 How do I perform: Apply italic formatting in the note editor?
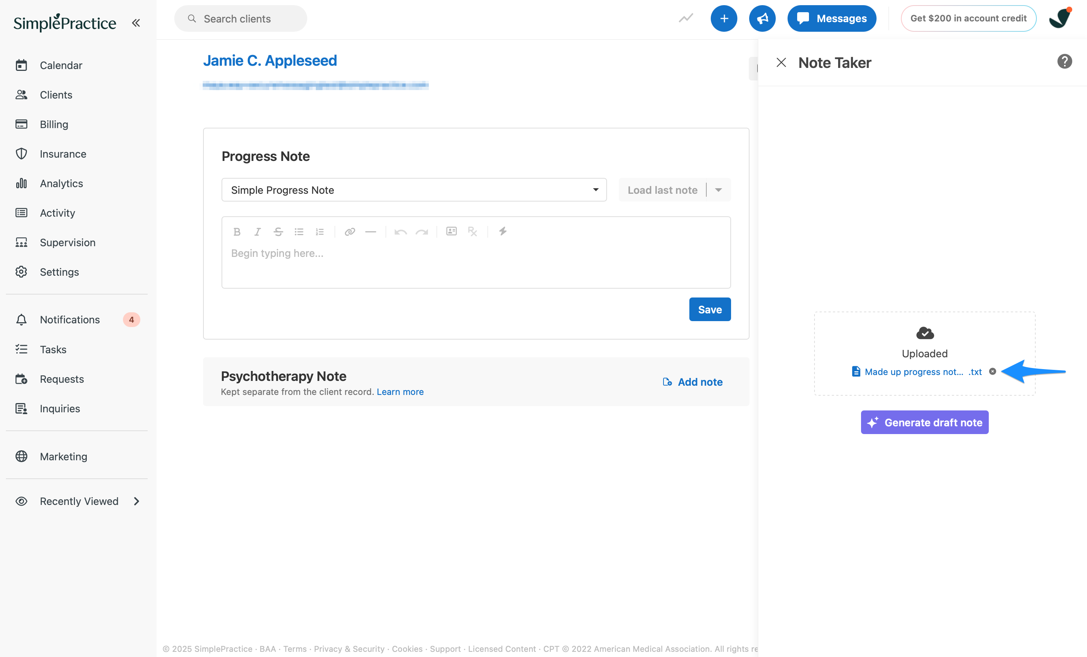tap(257, 231)
